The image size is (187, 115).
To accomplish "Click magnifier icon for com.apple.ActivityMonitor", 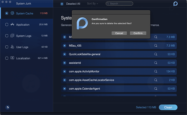I will tap(156, 71).
